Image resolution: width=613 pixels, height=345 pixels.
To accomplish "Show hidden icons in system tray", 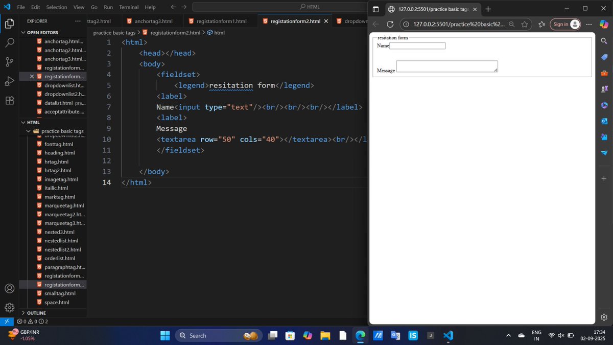I will pyautogui.click(x=508, y=336).
